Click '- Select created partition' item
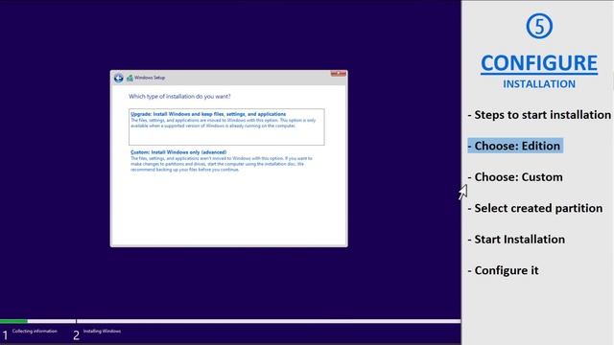 click(535, 208)
